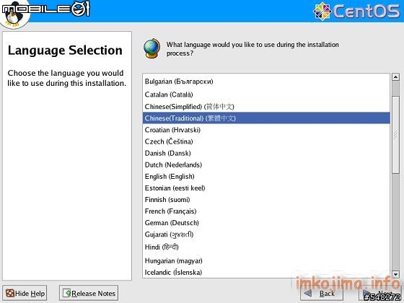The image size is (404, 303).
Task: Choose Danish (Dansk) language
Action: click(266, 153)
